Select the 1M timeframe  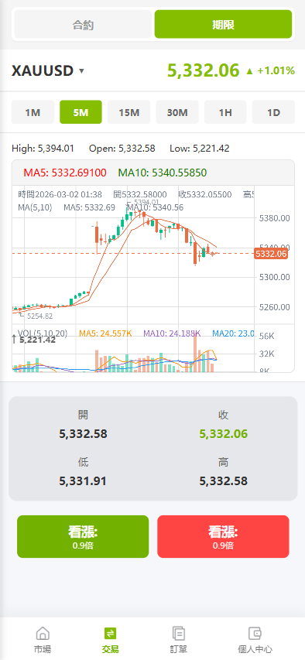coord(33,112)
